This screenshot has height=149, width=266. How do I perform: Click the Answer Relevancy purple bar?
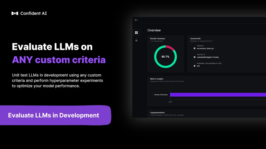(218, 95)
